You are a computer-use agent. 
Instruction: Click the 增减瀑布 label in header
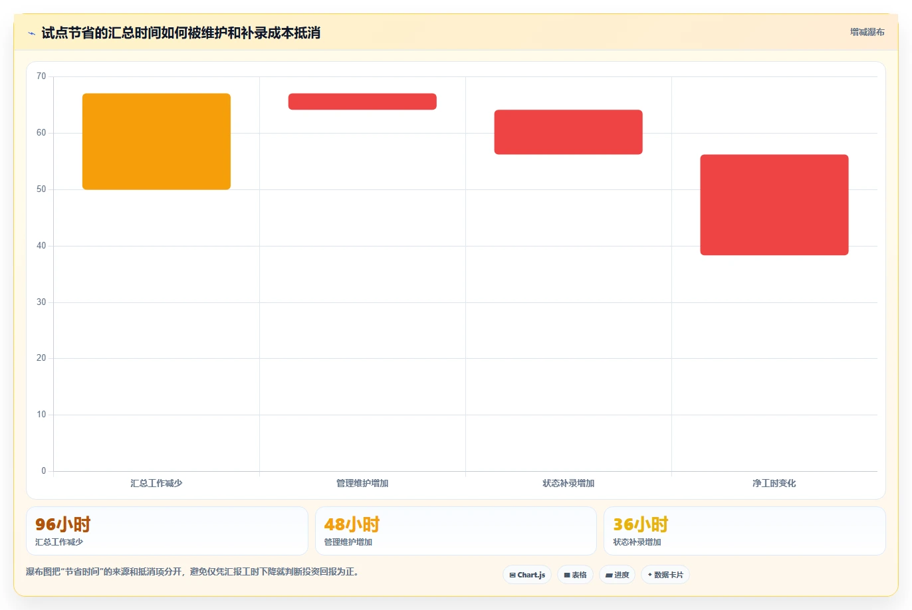click(x=867, y=32)
